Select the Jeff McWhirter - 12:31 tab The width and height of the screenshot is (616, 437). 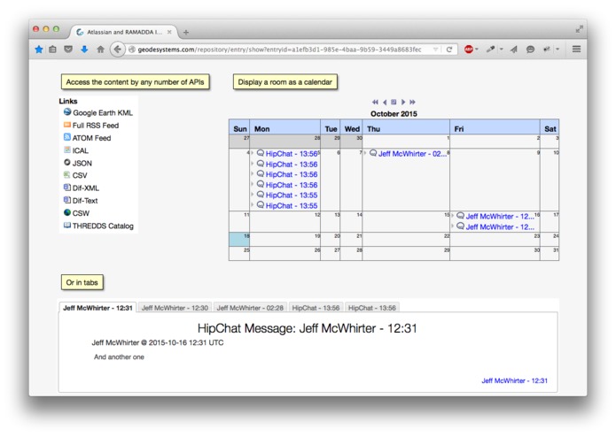pyautogui.click(x=97, y=308)
